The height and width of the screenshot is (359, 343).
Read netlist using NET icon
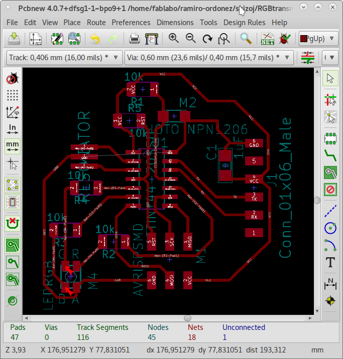tap(268, 39)
